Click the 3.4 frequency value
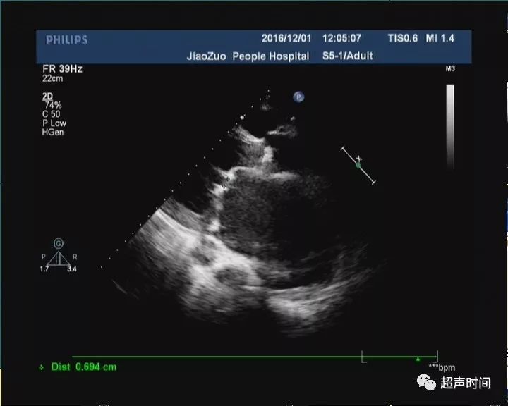The image size is (508, 406). click(72, 269)
